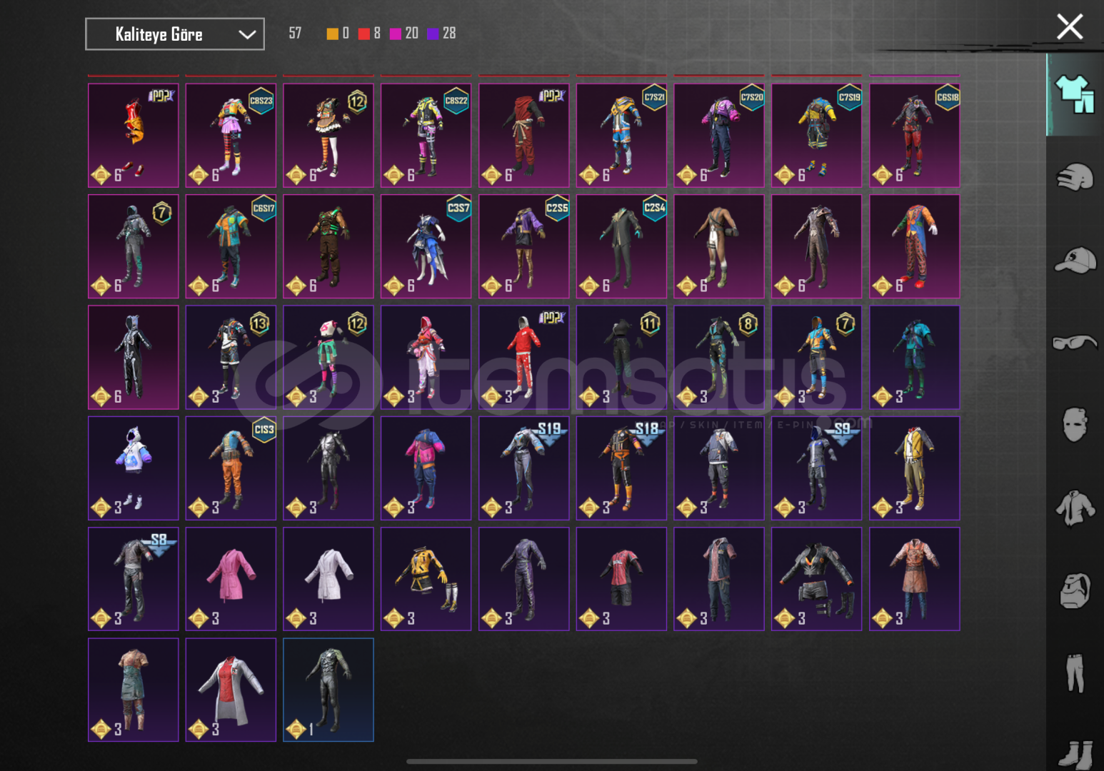Select the orange leather trench coat
1104x771 pixels.
tap(915, 579)
